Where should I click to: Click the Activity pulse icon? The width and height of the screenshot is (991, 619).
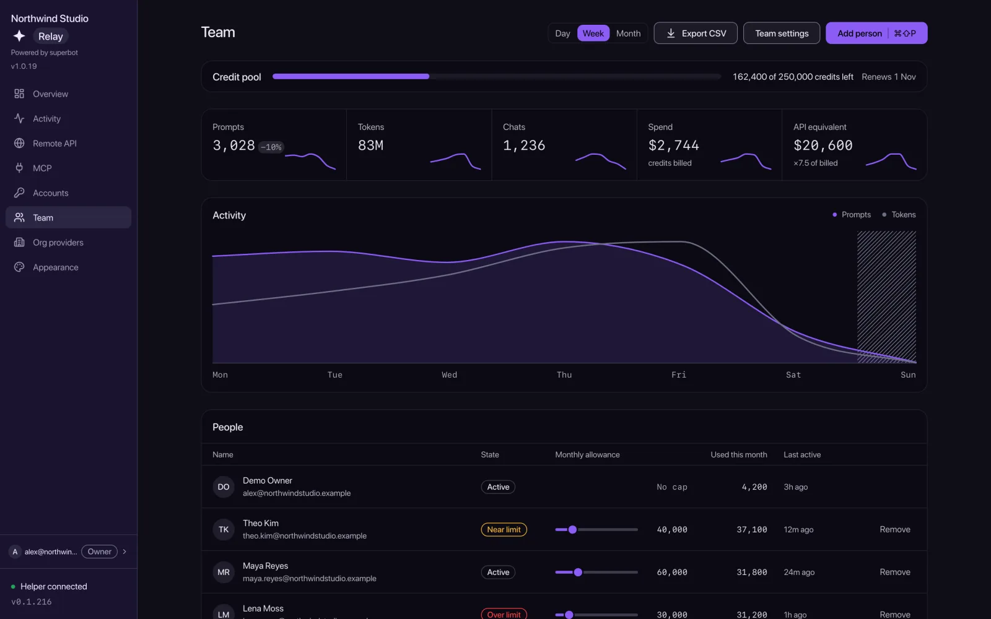tap(19, 118)
